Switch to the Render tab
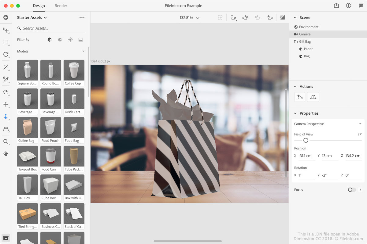Screen dimensions: 367x244 click(x=61, y=5)
